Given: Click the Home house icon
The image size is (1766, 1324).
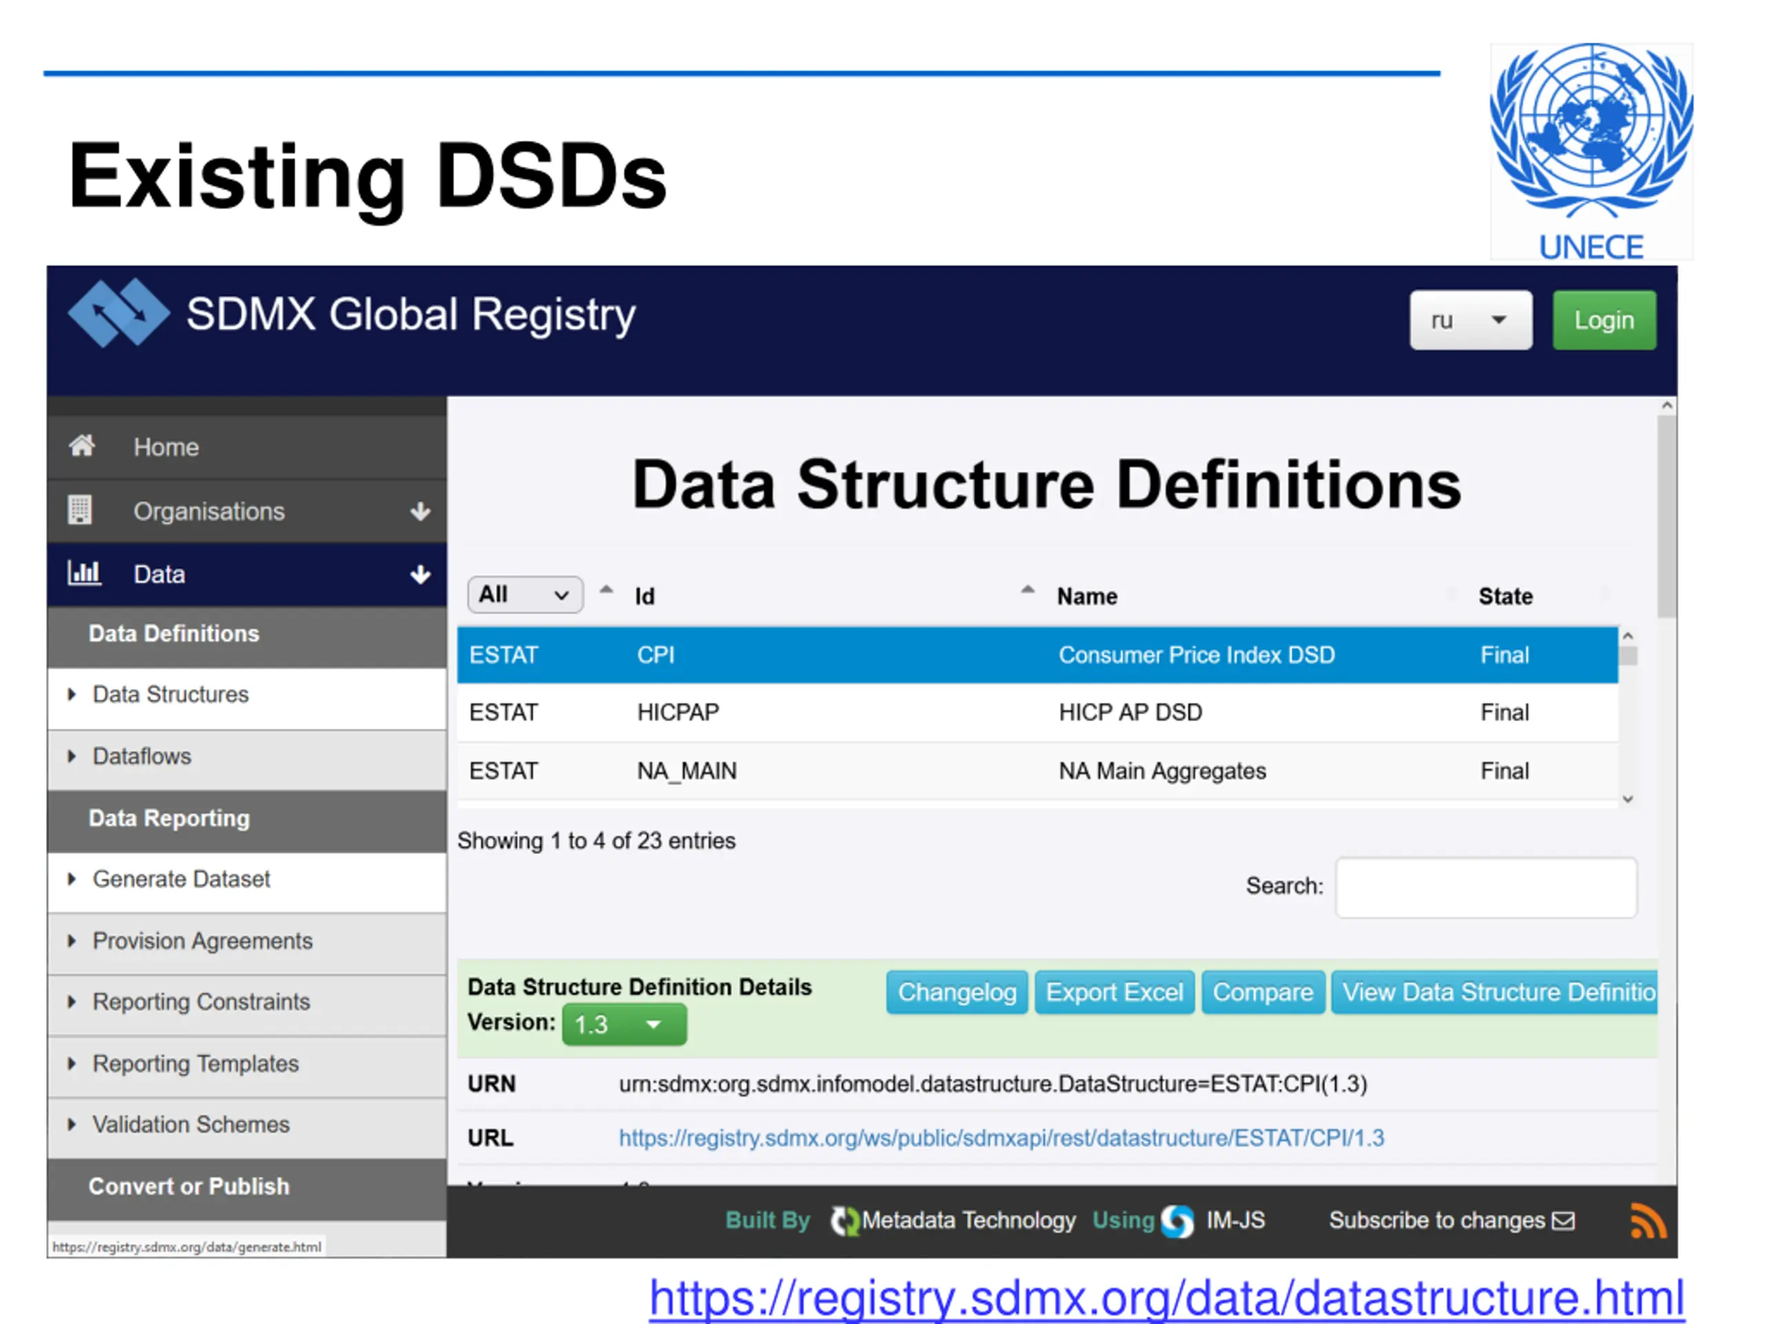Looking at the screenshot, I should [x=81, y=445].
